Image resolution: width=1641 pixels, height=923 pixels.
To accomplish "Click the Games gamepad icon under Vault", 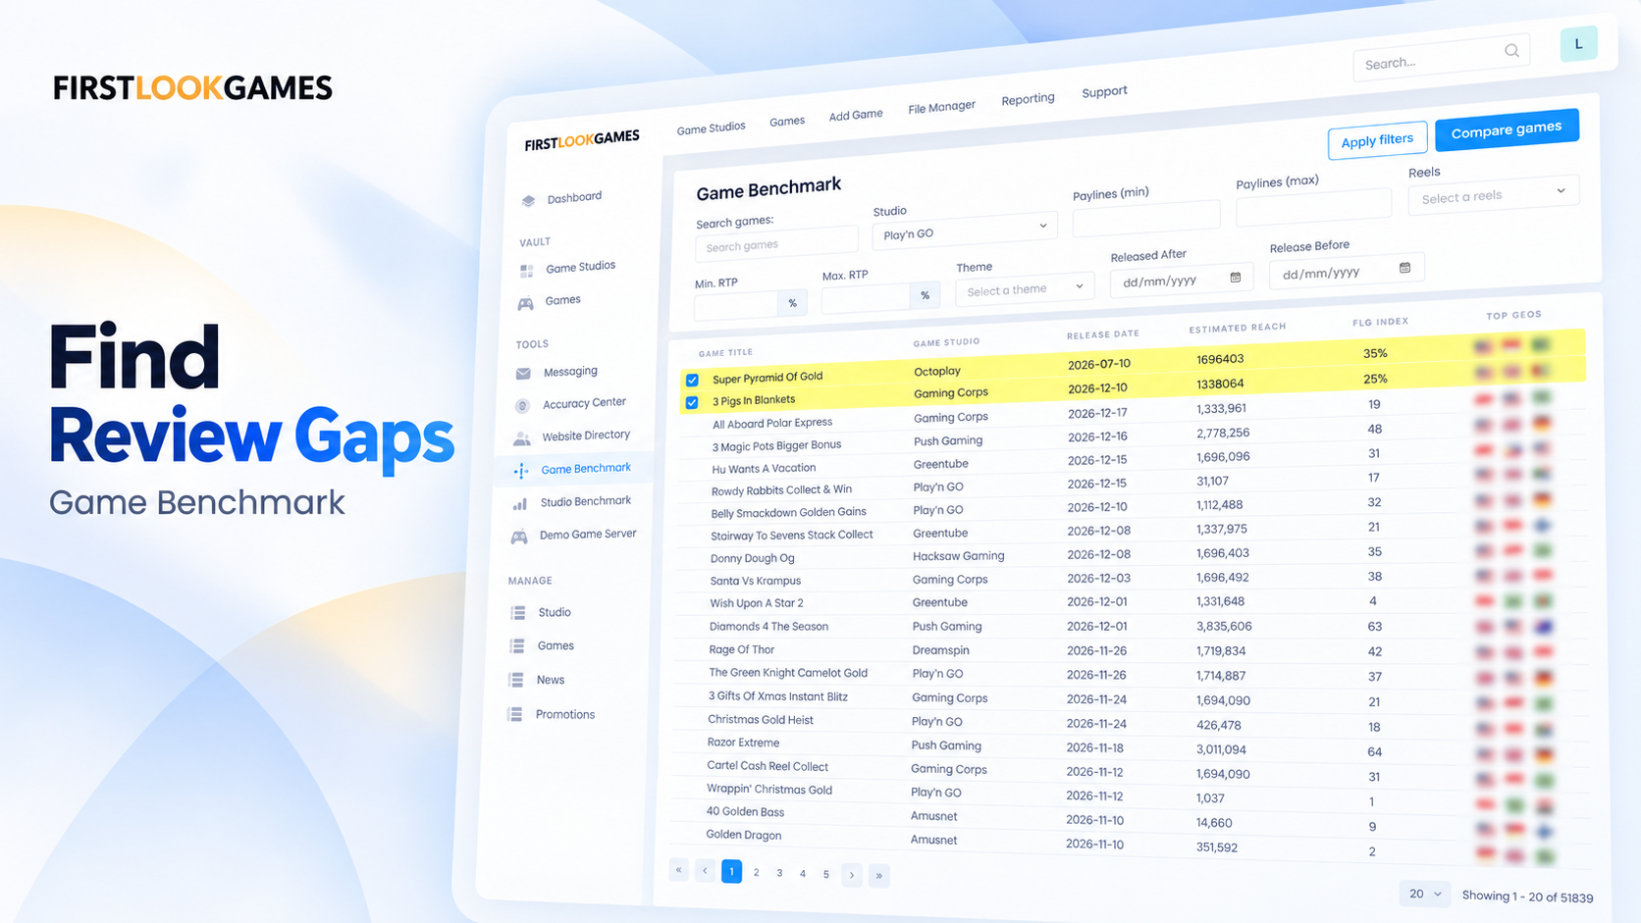I will [x=526, y=303].
